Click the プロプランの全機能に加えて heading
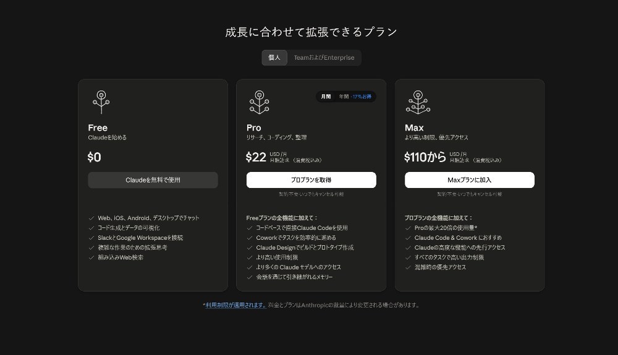This screenshot has width=618, height=355. (438, 218)
